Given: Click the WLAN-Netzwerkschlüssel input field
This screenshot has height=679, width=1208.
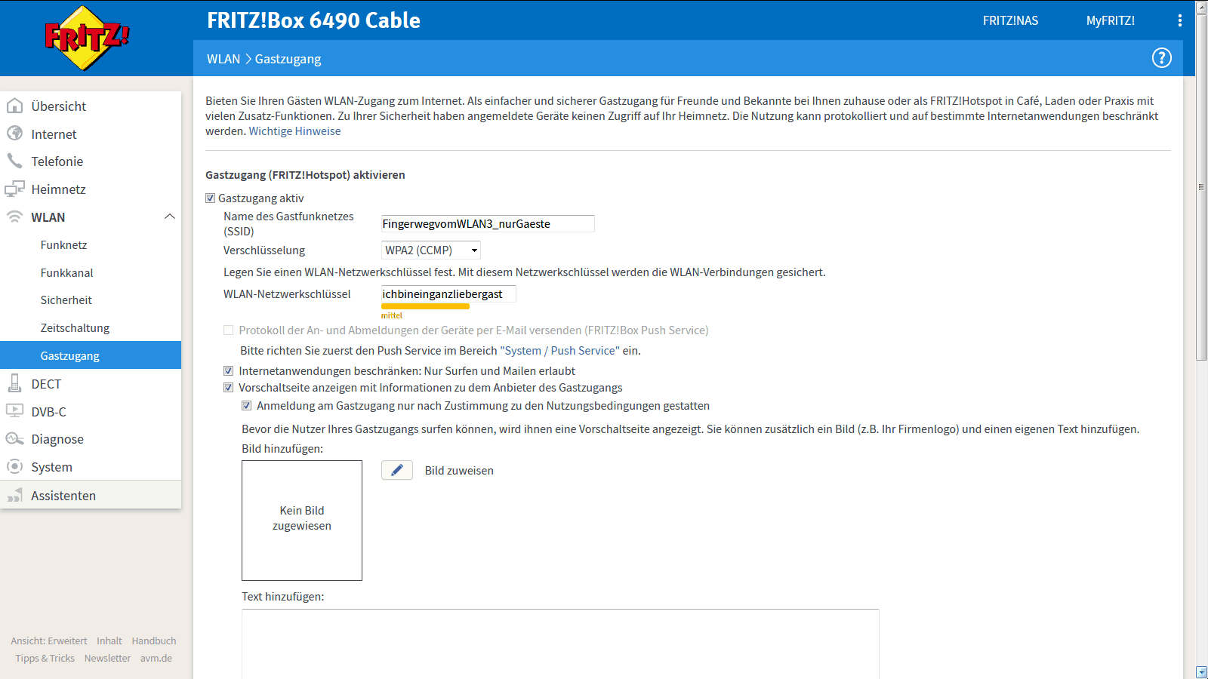Looking at the screenshot, I should pos(448,294).
